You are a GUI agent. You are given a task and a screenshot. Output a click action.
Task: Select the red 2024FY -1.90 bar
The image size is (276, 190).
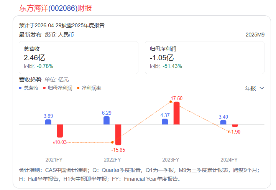(235, 126)
